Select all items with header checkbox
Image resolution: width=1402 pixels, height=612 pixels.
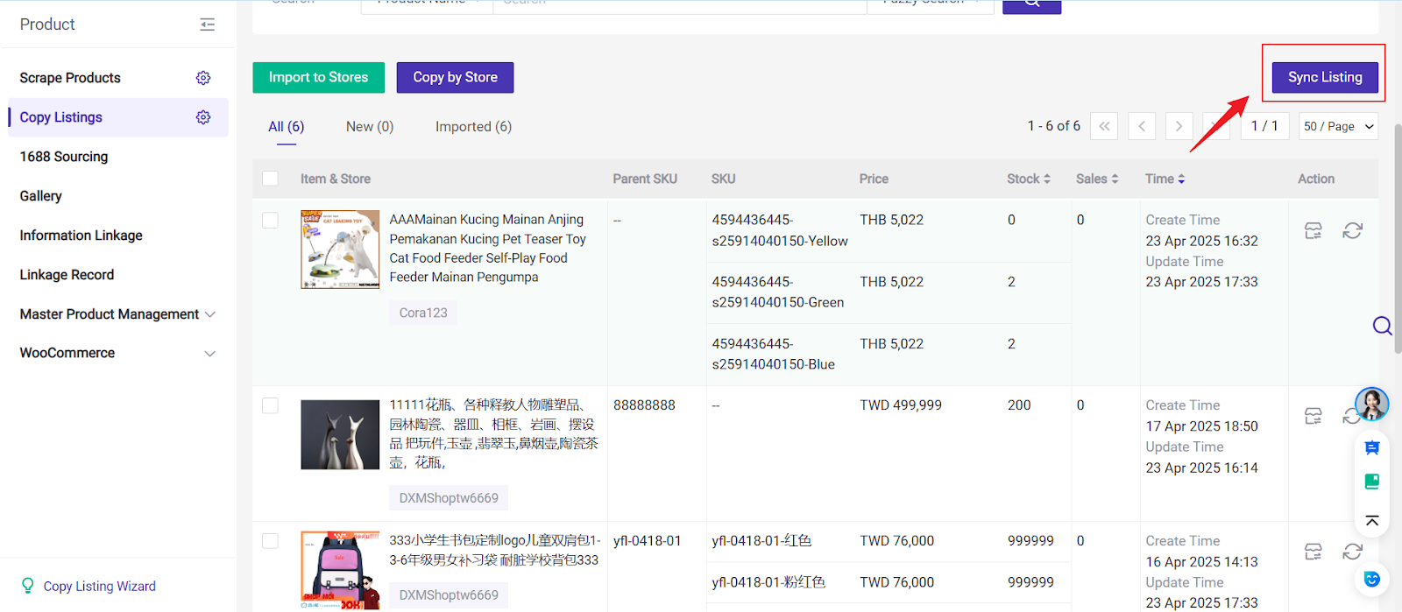[271, 179]
